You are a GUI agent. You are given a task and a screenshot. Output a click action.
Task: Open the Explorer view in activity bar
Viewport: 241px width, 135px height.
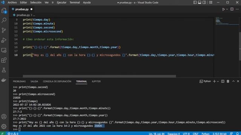(x=4, y=10)
